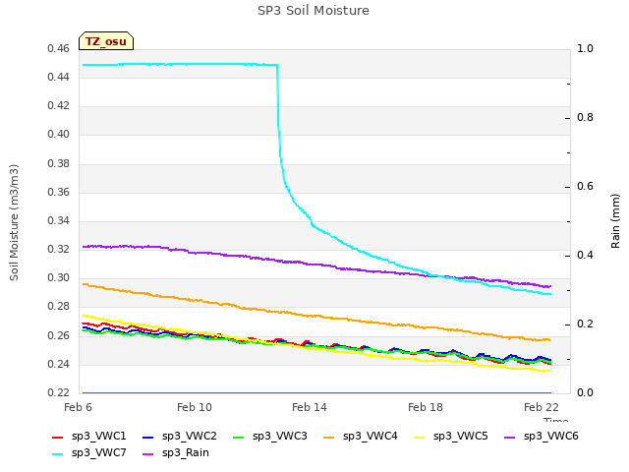629x472 pixels.
Task: Click the 0.44 left axis tick label
Action: pos(59,77)
